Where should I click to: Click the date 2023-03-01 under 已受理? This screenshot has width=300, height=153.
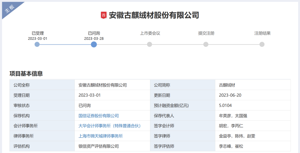(37, 39)
